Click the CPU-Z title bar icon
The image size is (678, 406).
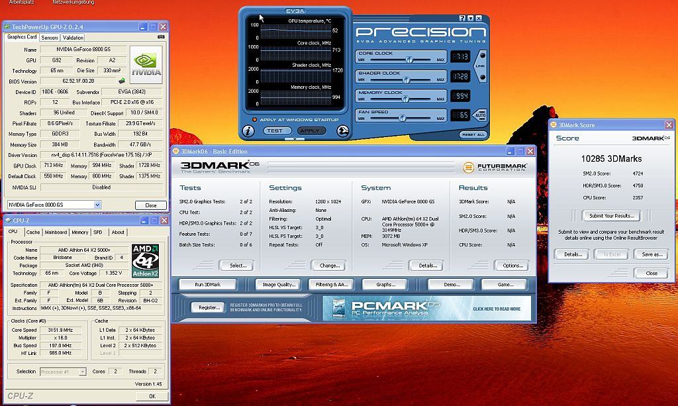[8, 221]
